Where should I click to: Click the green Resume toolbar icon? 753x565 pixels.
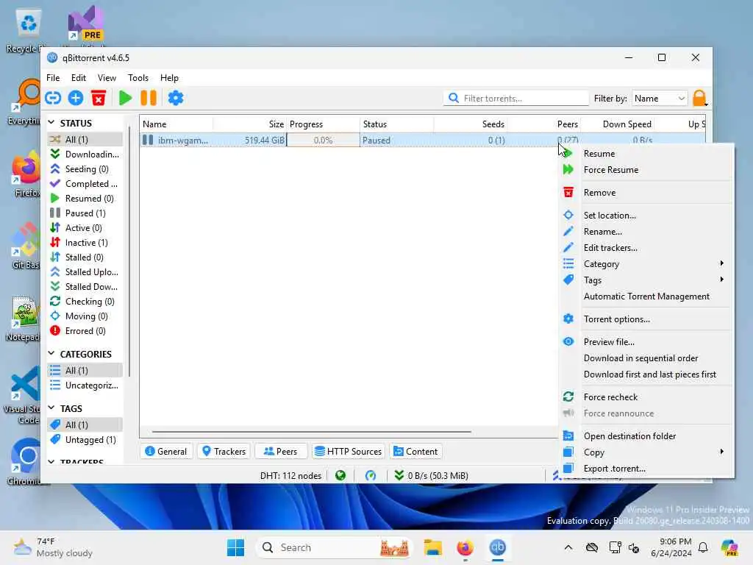[x=125, y=98]
